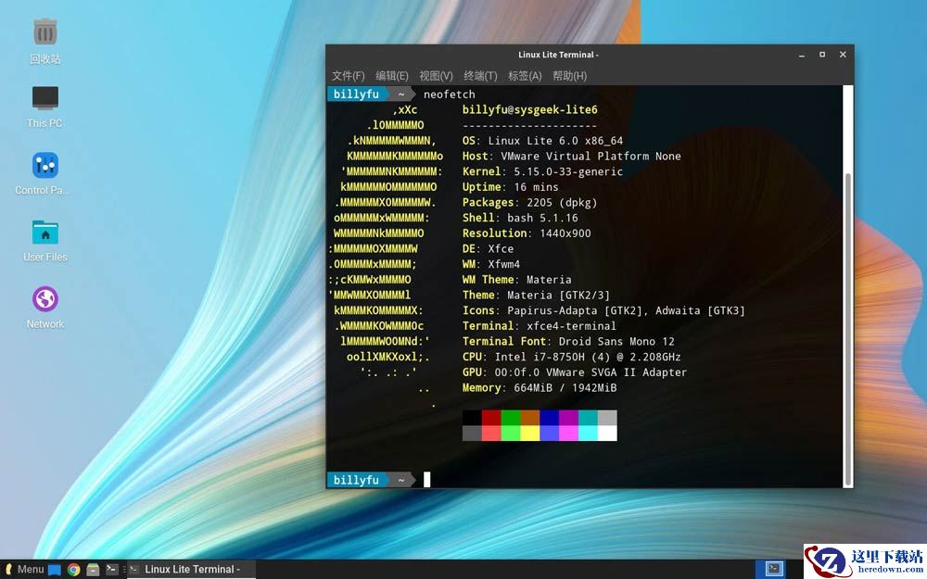Click the billyfu@sysgeek-lite6 header text
Screen dimensions: 927x579
point(529,110)
